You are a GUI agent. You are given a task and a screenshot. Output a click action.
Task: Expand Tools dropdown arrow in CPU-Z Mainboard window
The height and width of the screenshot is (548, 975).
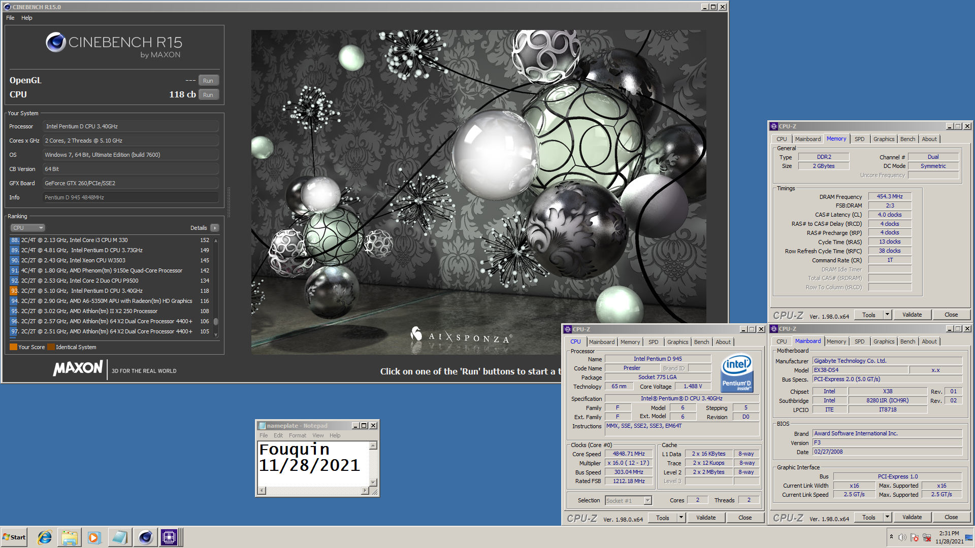tap(888, 517)
